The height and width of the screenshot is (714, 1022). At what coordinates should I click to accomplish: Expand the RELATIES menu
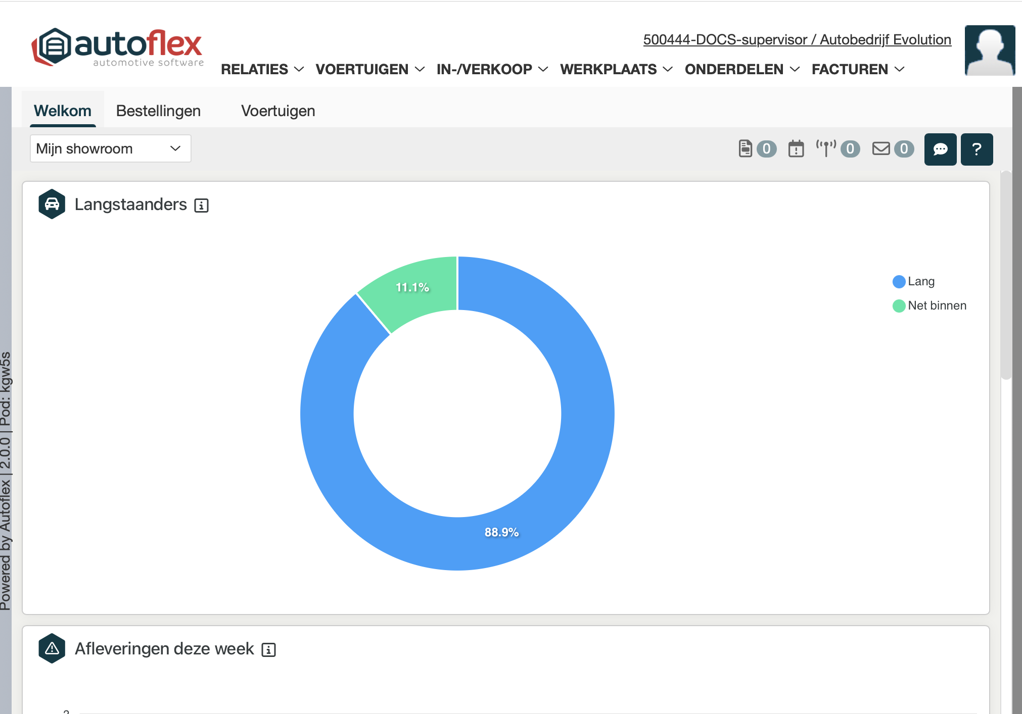(262, 69)
